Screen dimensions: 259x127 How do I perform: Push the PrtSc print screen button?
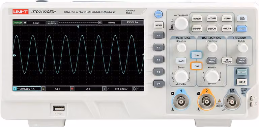[159, 14]
